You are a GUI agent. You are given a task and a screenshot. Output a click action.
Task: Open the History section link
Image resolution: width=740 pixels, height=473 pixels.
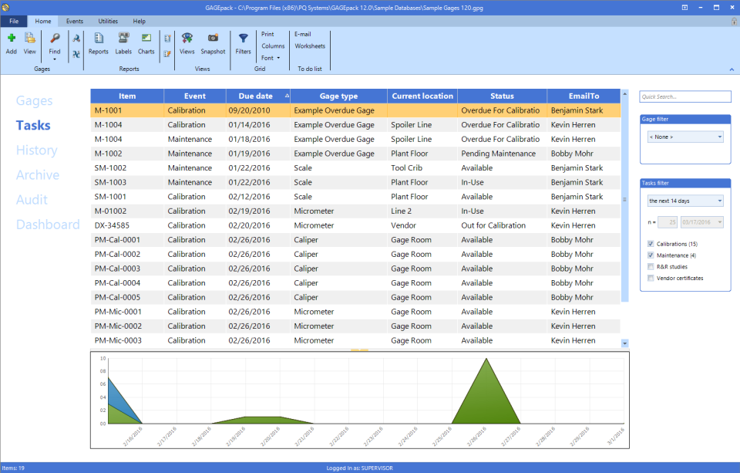pyautogui.click(x=37, y=150)
